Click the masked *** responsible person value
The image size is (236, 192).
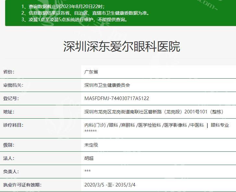tap(87, 171)
